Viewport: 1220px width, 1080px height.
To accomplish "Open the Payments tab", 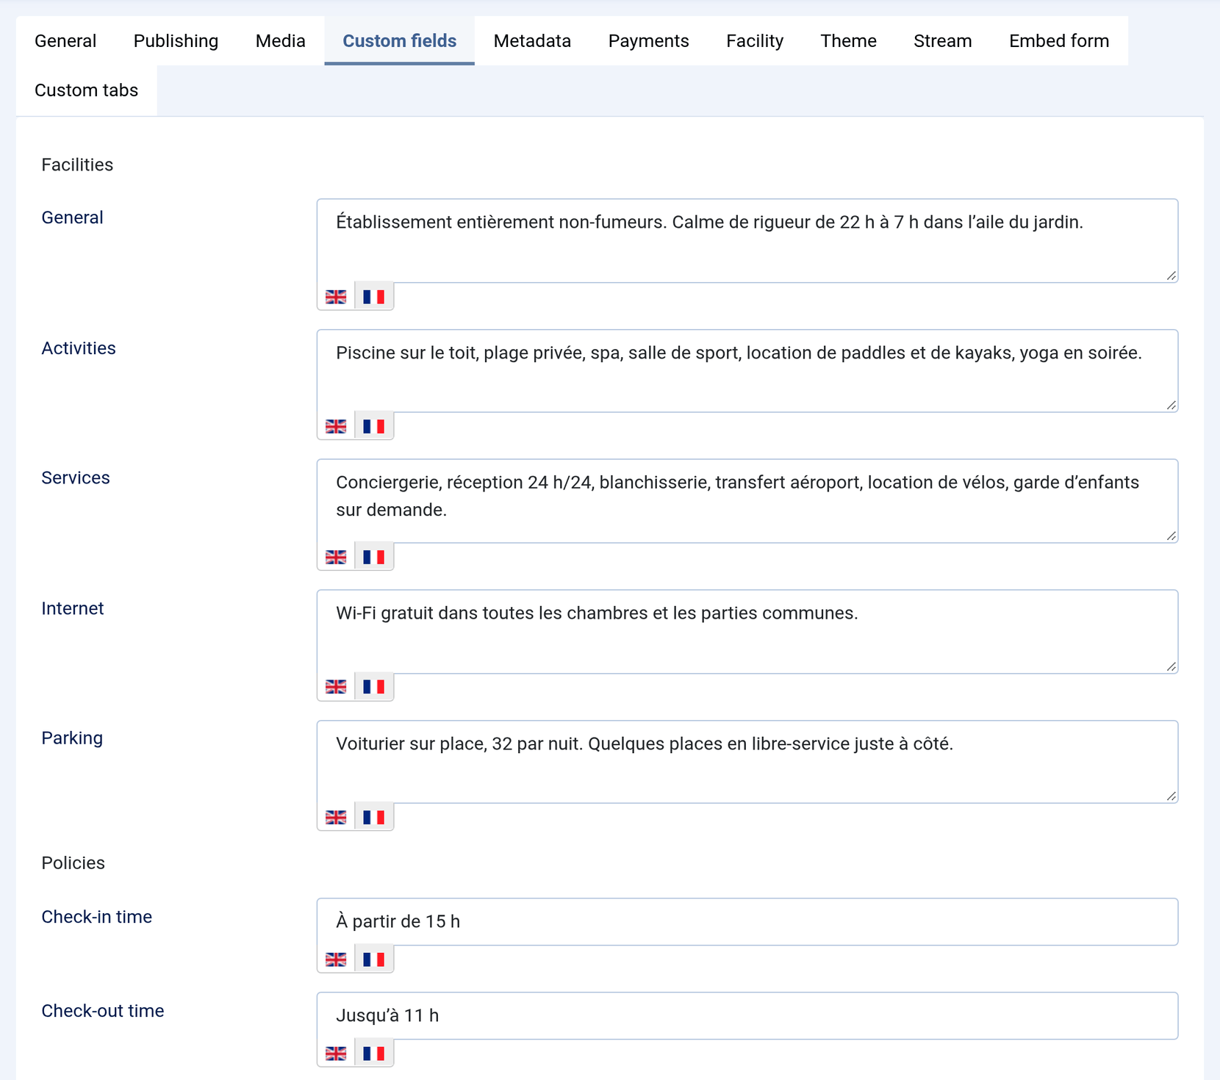I will click(x=649, y=40).
